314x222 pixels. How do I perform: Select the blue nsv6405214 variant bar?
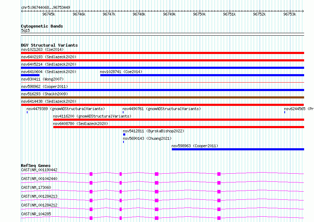162,68
